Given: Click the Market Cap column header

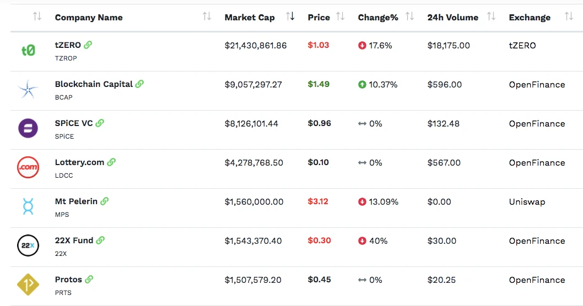Looking at the screenshot, I should tap(250, 18).
